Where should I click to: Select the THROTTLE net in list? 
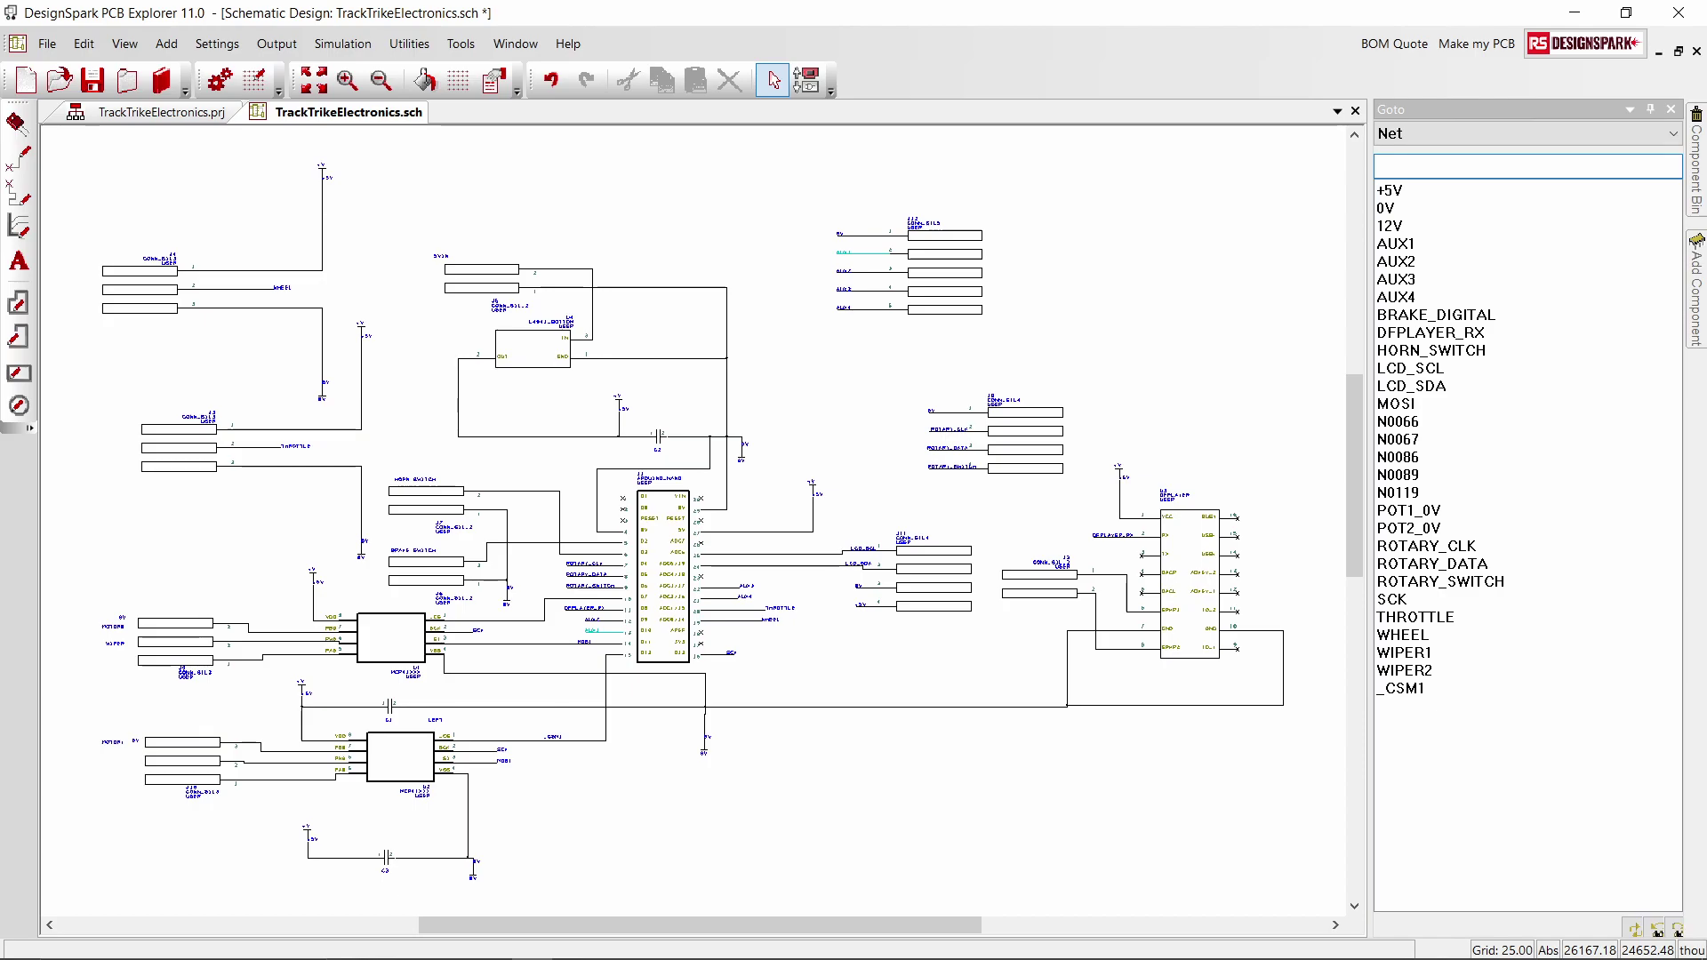point(1415,617)
